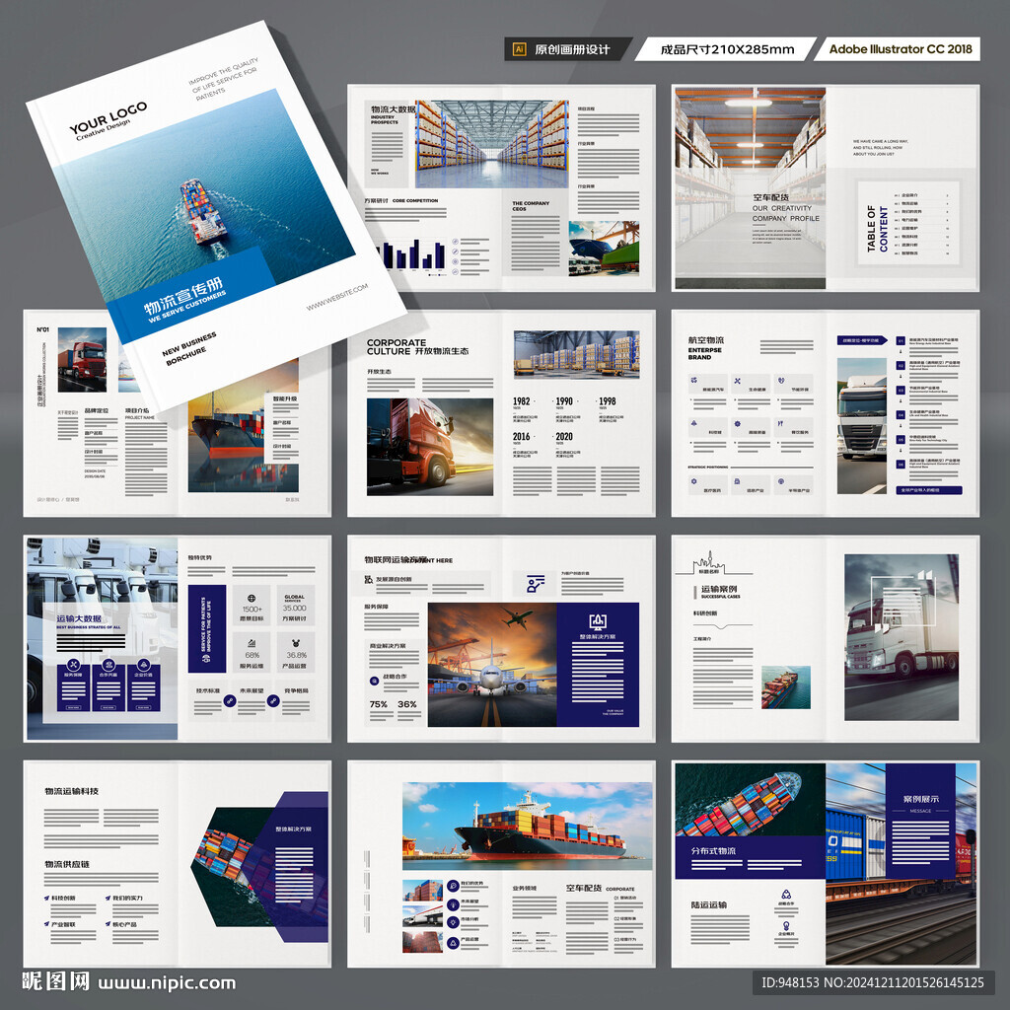
Task: Click the blue arrow tag above the white truck photo
Action: 862,340
